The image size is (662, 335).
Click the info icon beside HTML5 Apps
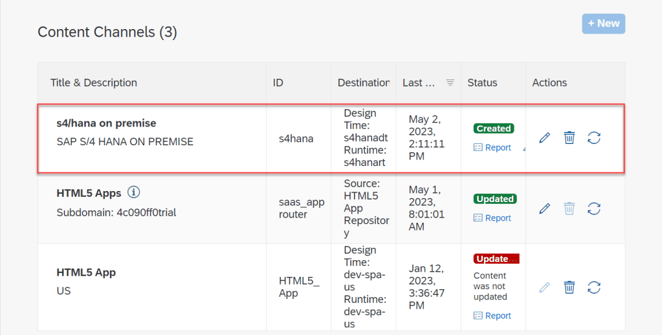134,192
